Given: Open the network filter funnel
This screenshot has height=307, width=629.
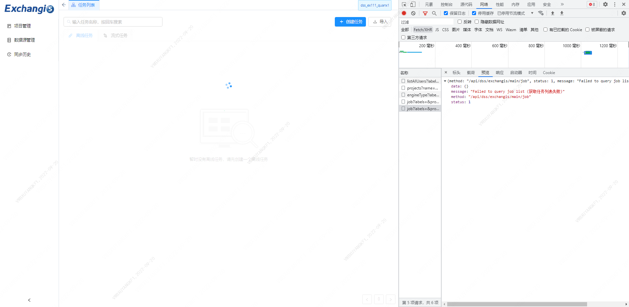Looking at the screenshot, I should coord(425,13).
